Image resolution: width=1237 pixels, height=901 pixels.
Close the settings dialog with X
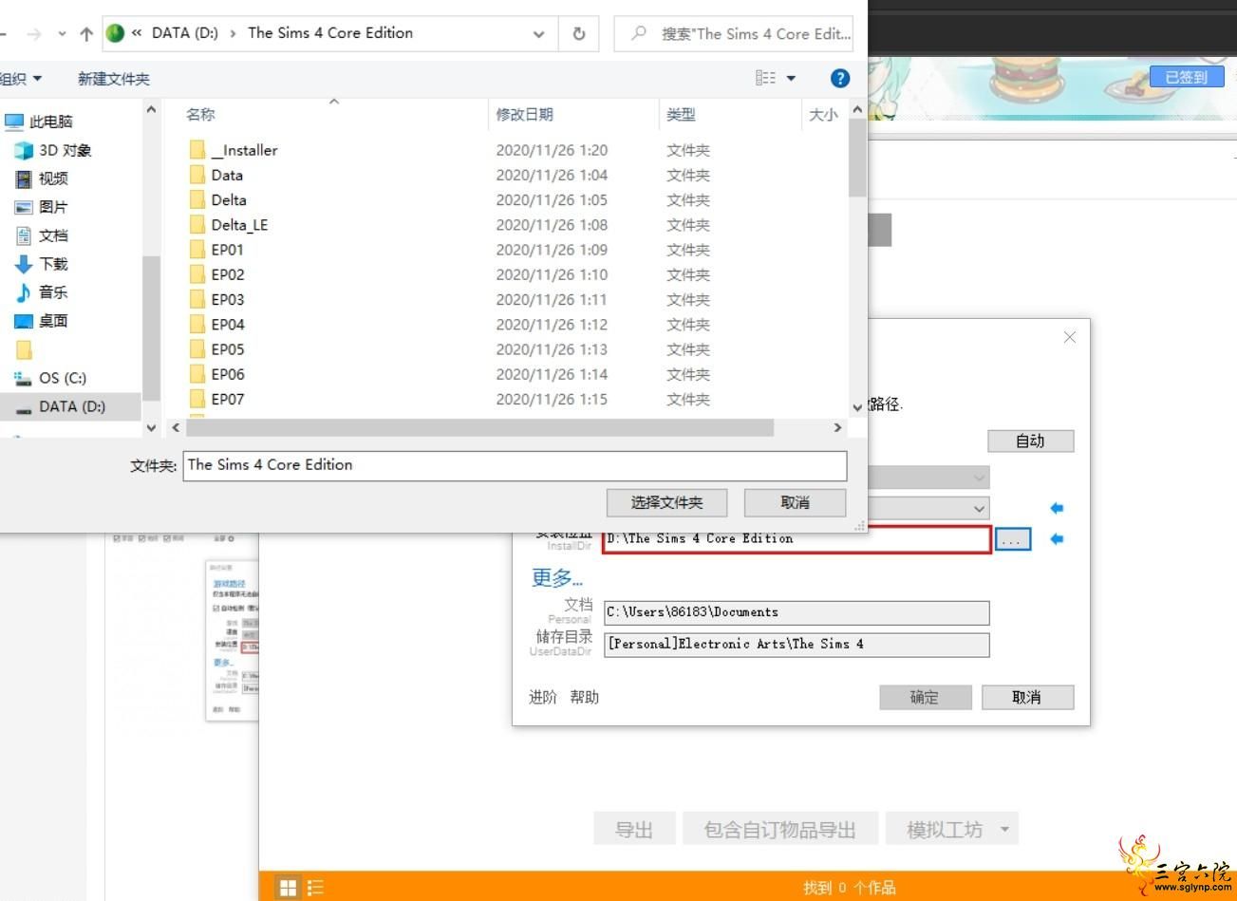pos(1070,337)
